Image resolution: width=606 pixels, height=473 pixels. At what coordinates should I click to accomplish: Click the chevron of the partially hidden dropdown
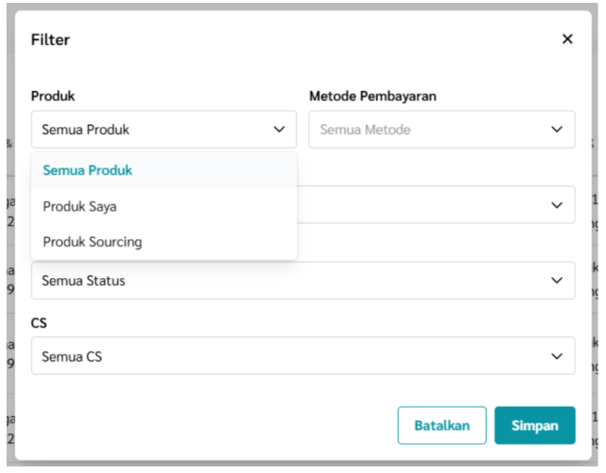click(556, 205)
